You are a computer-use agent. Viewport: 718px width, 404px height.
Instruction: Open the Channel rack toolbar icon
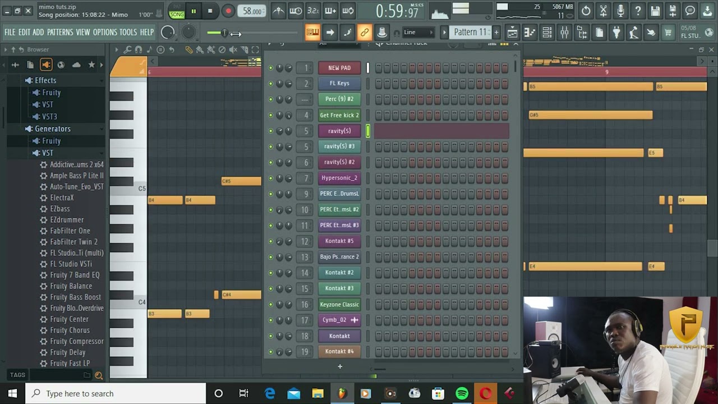point(547,33)
